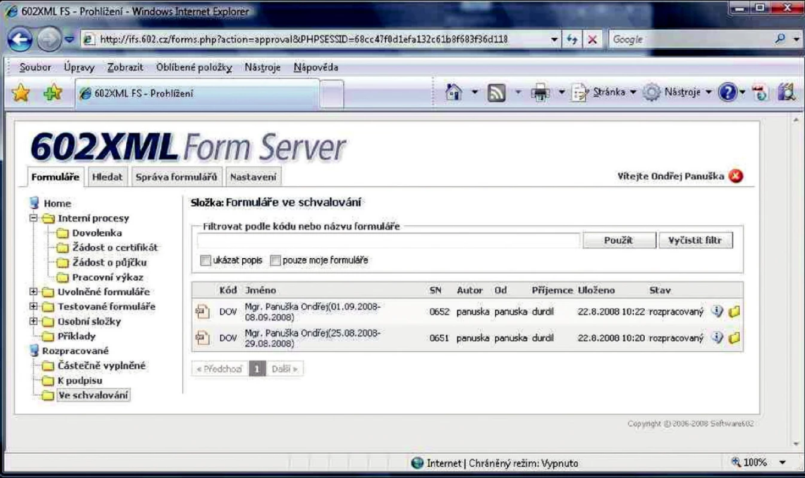This screenshot has height=478, width=805.
Task: Click the RSS feeds icon
Action: click(498, 93)
